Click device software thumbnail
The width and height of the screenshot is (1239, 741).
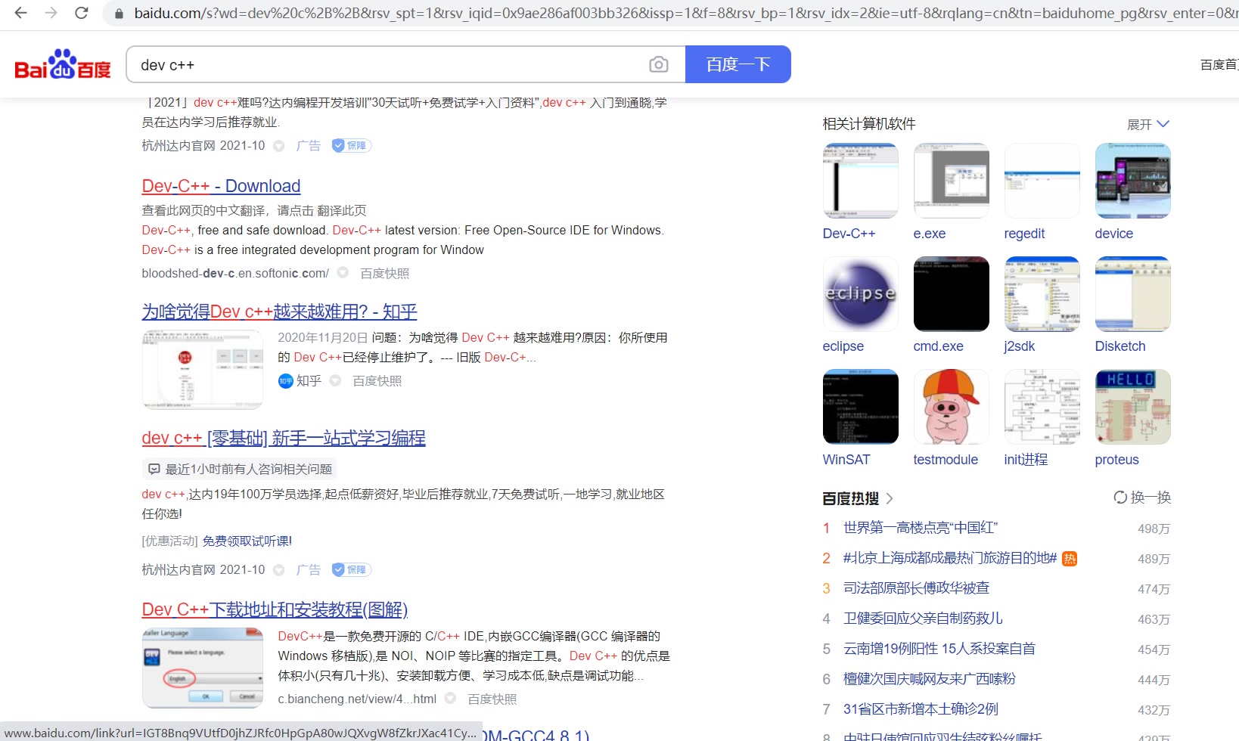[1132, 181]
